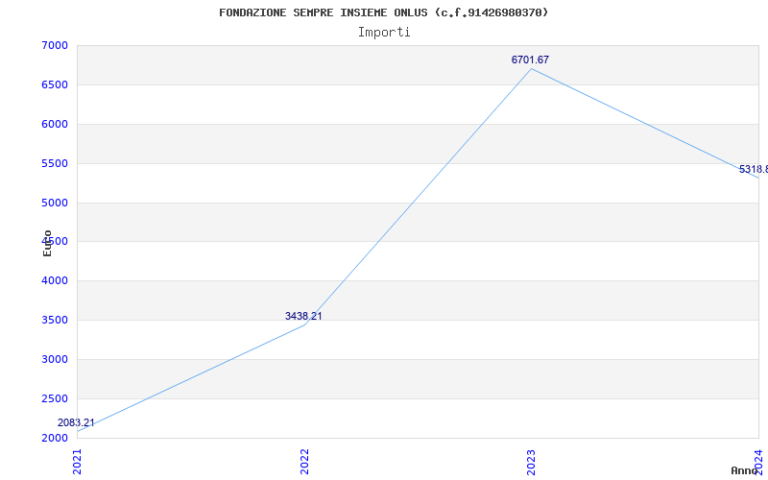Click the 6000 y-axis tick label
Image resolution: width=768 pixels, height=480 pixels.
(55, 124)
